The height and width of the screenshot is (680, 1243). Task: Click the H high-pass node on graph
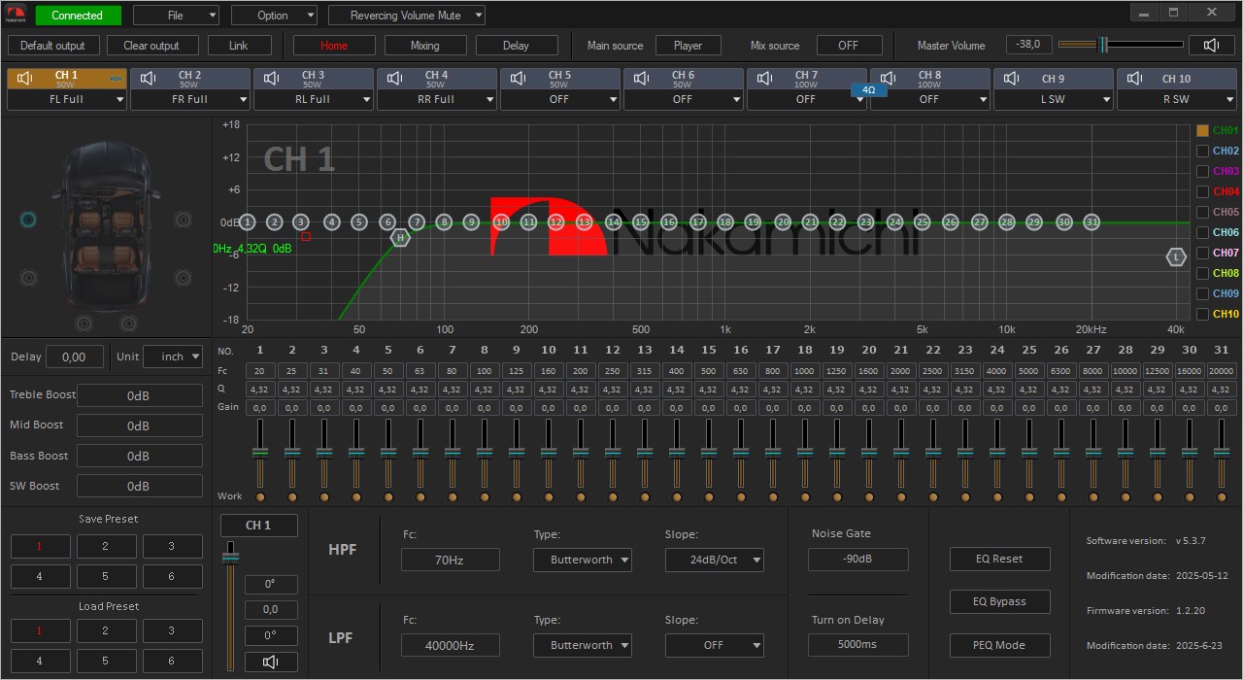pyautogui.click(x=400, y=237)
